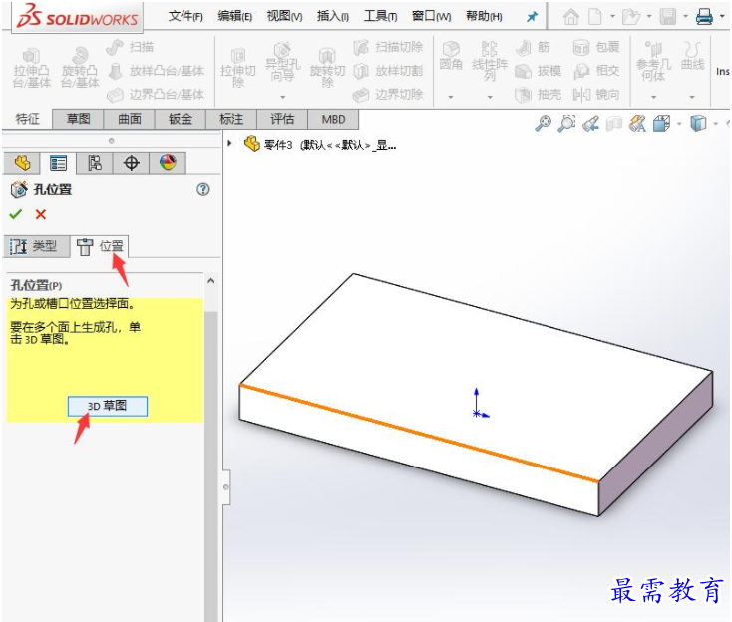Switch to the 评估 ribbon tab
This screenshot has height=622, width=732.
[282, 119]
